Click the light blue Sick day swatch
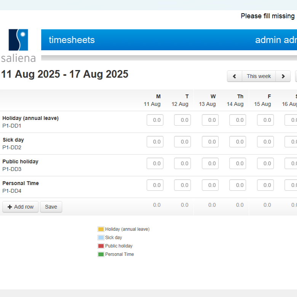297x297 pixels. 101,238
